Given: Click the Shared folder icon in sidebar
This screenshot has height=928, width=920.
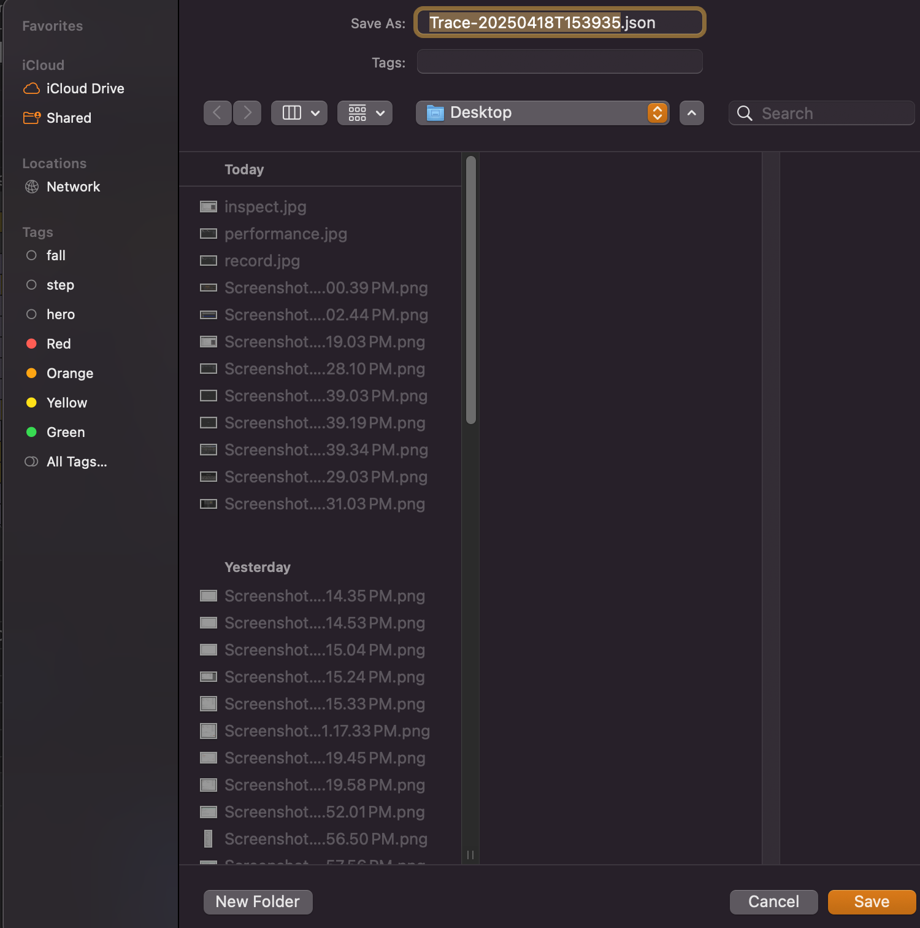Looking at the screenshot, I should [x=32, y=118].
